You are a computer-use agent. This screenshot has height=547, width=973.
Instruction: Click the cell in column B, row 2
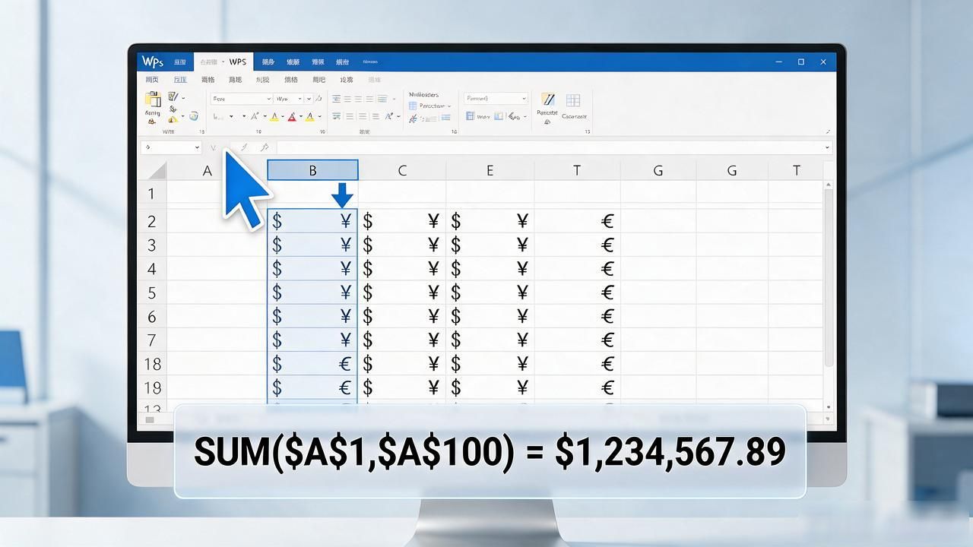coord(312,221)
